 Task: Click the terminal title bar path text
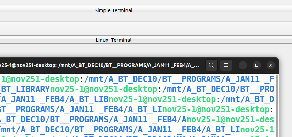click(99, 66)
